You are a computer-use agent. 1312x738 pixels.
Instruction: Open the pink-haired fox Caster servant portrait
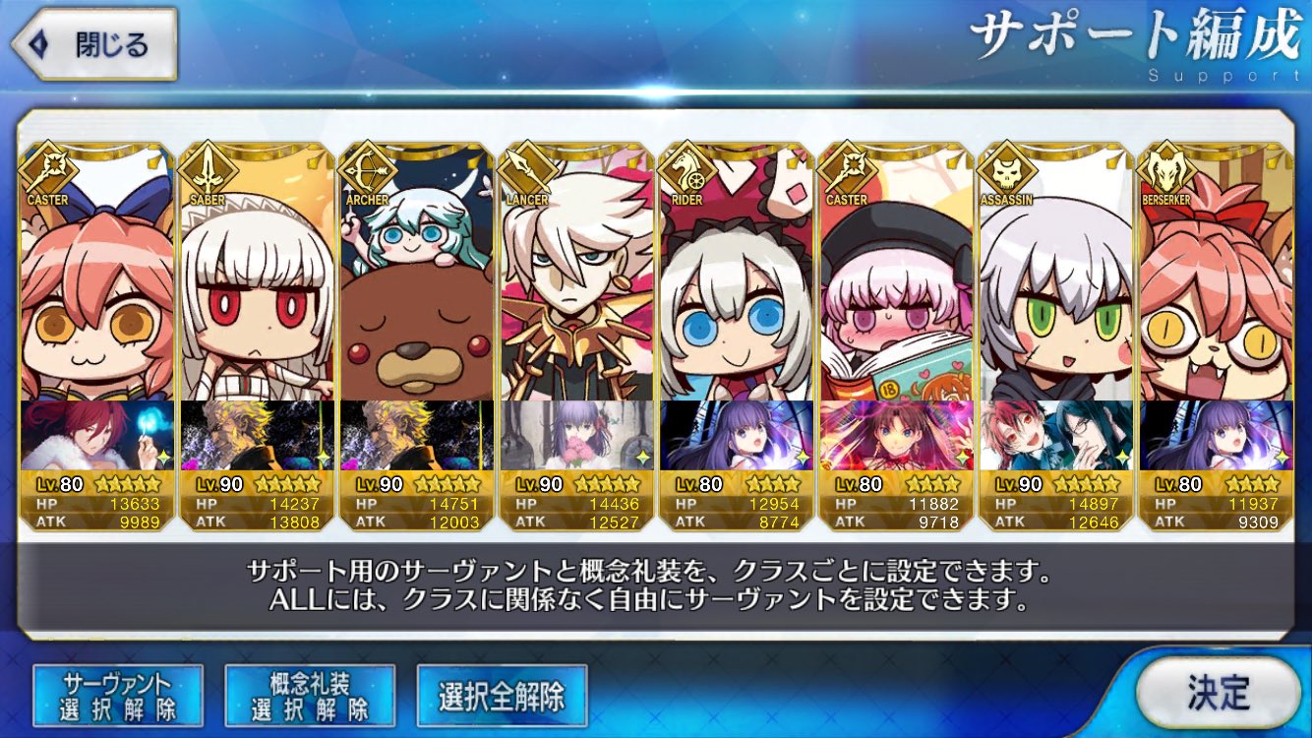tap(96, 285)
